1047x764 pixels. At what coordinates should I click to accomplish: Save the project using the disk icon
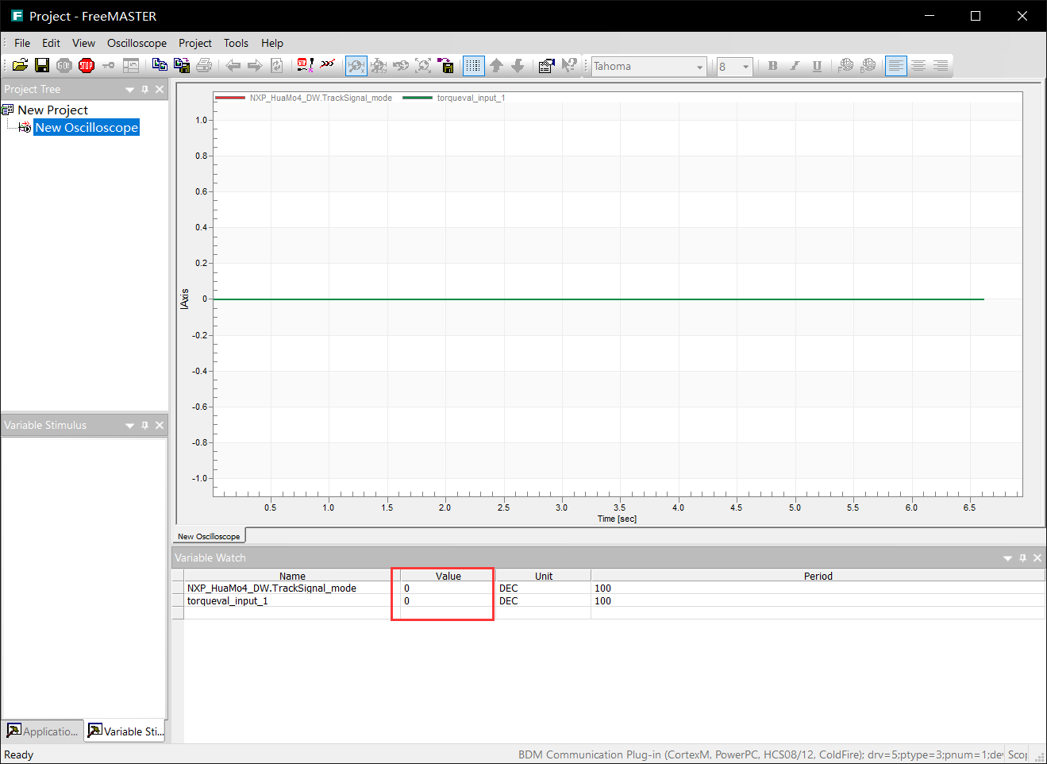pyautogui.click(x=42, y=66)
